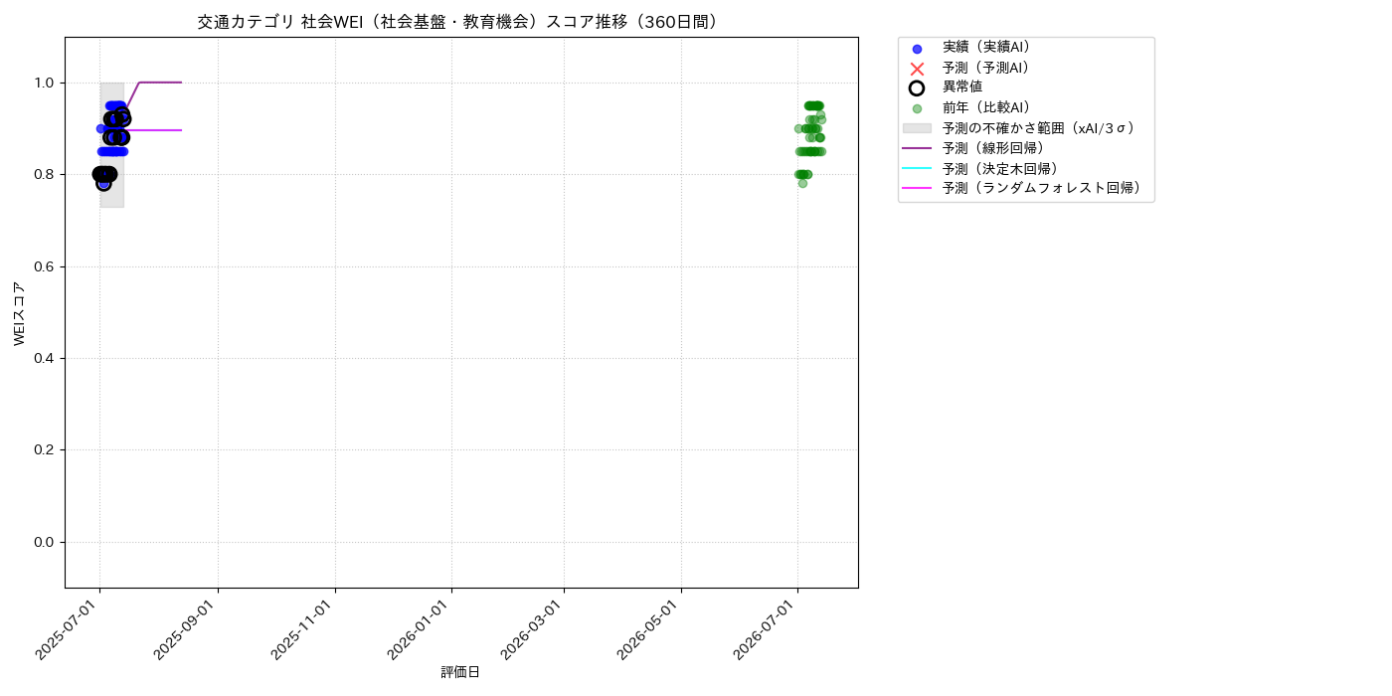
Task: Click the x-axis label 評価日
Action: pyautogui.click(x=460, y=673)
